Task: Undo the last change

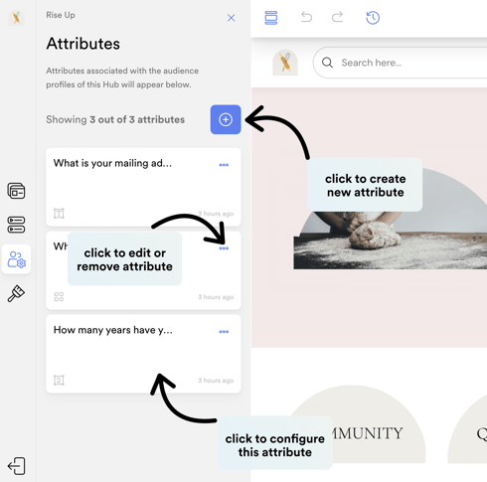Action: [306, 17]
